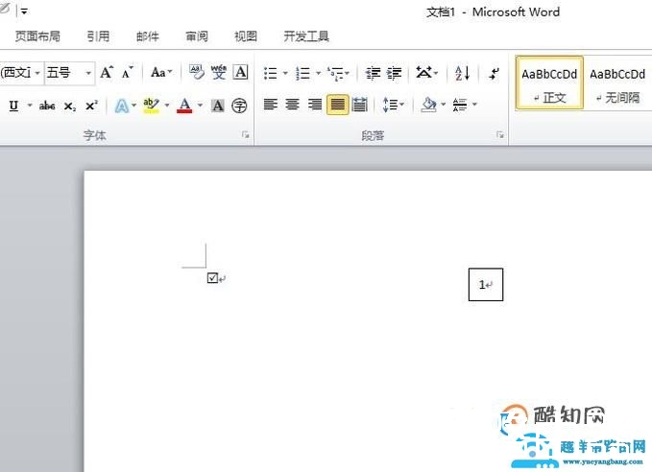Click the Phonetic Guide (wén) icon
The image size is (652, 472).
219,72
